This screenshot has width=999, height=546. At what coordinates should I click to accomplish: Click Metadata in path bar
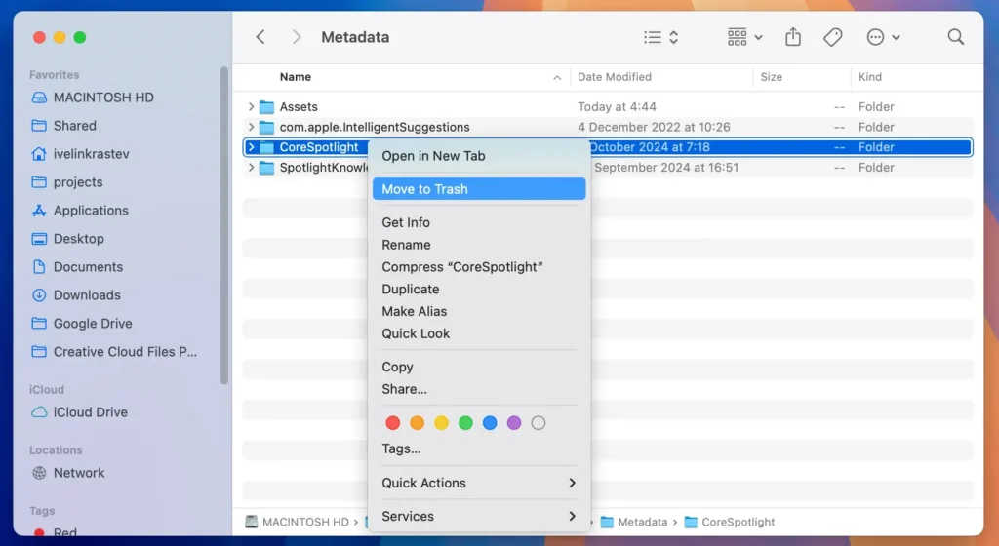634,522
